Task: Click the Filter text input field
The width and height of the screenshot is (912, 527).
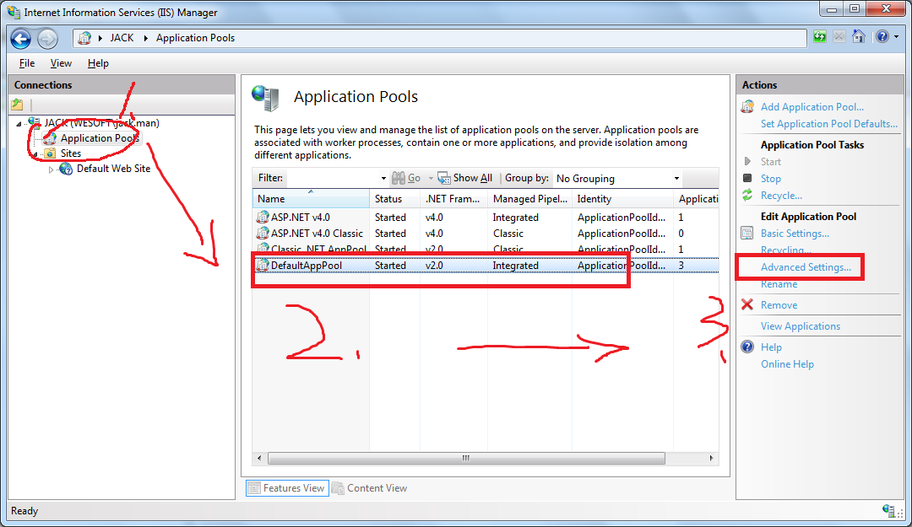Action: click(x=332, y=179)
